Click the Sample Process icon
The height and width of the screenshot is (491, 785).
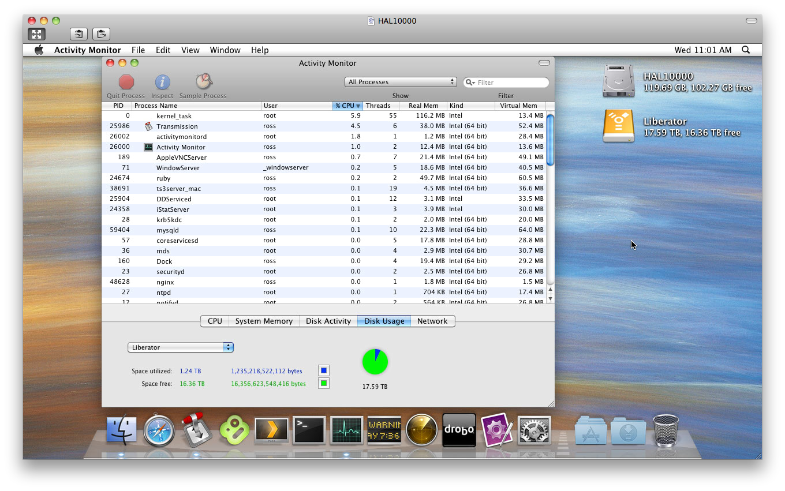[x=203, y=82]
